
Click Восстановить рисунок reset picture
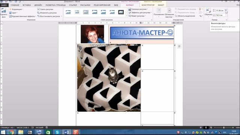pyautogui.click(x=49, y=16)
